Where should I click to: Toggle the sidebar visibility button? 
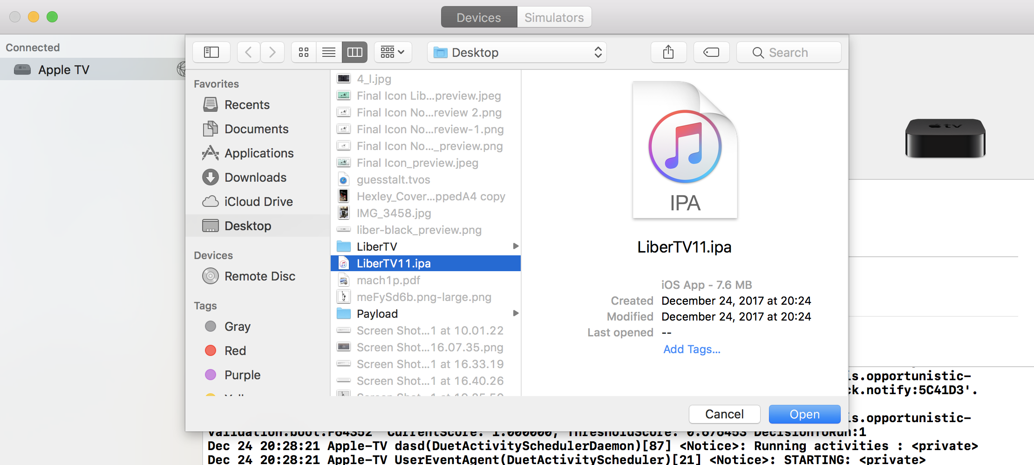coord(211,52)
